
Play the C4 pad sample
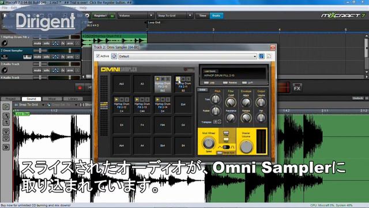pos(116,100)
